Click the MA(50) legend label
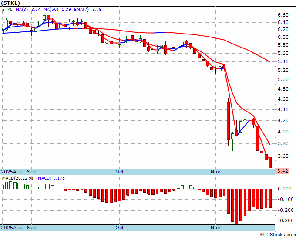 pos(51,9)
